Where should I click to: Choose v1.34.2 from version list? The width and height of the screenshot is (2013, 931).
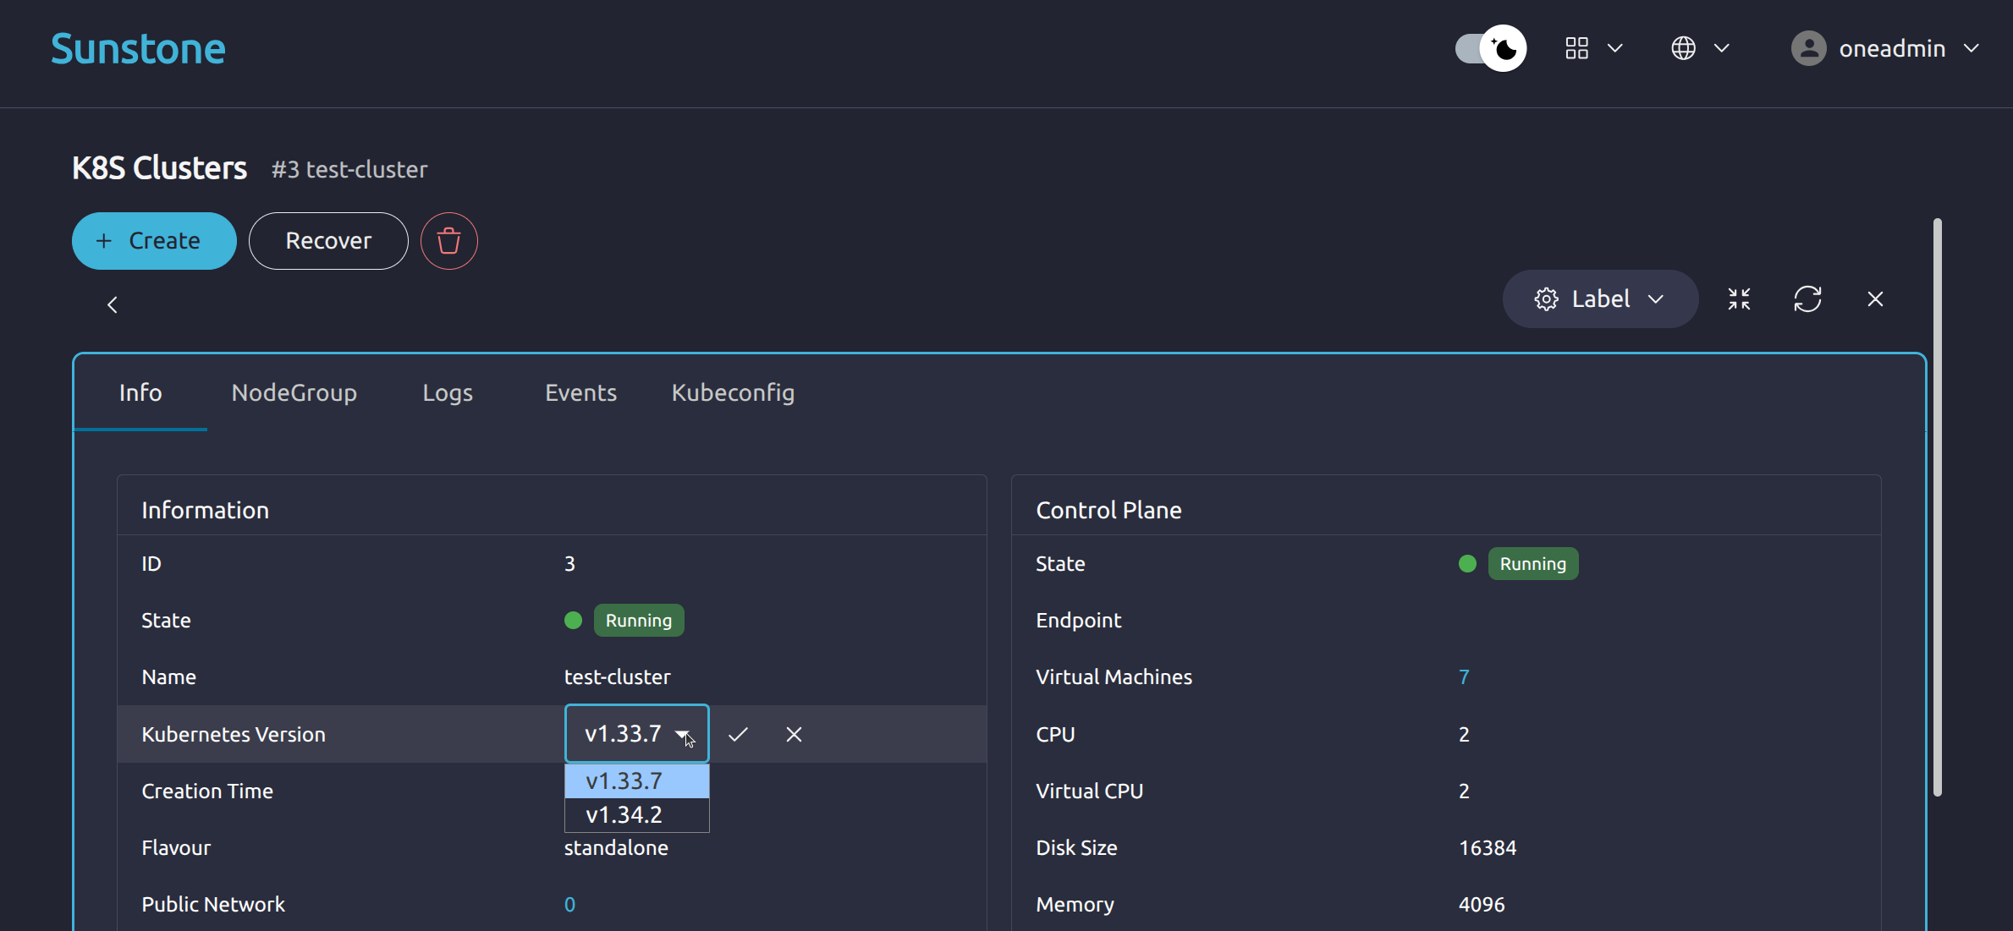click(x=636, y=815)
